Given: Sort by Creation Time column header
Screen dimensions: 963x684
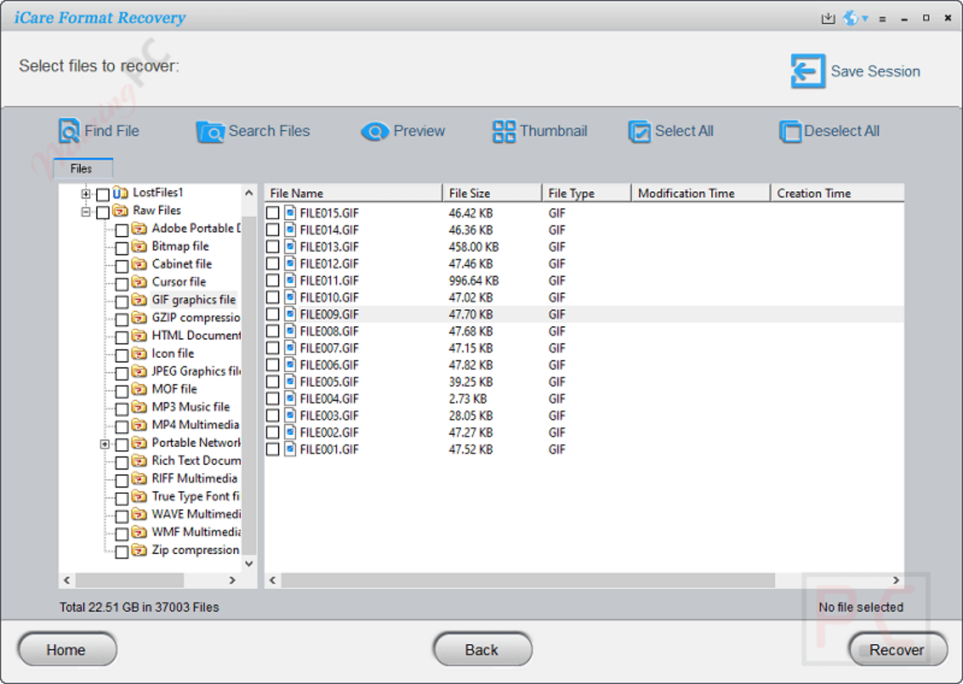Looking at the screenshot, I should coord(837,193).
